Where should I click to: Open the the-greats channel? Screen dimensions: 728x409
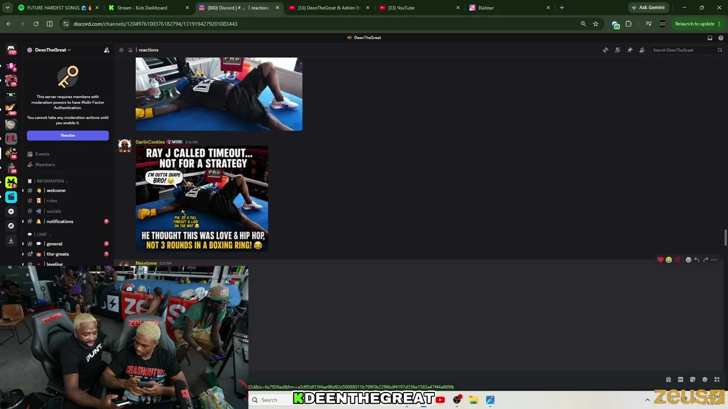pyautogui.click(x=68, y=254)
